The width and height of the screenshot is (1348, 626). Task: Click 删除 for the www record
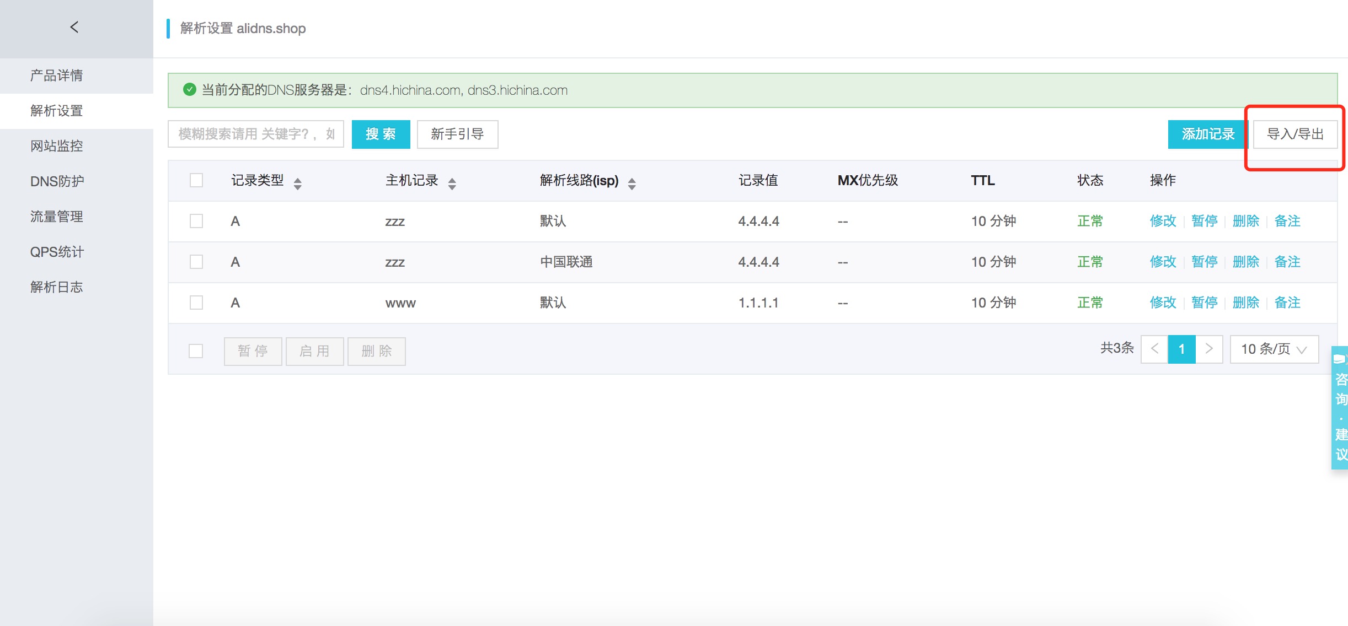pyautogui.click(x=1246, y=303)
